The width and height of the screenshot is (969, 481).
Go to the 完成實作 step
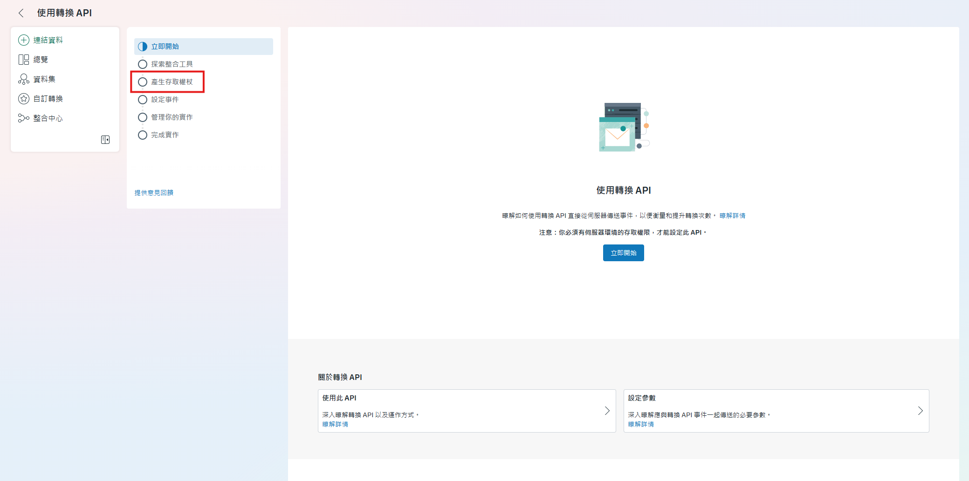pos(165,135)
